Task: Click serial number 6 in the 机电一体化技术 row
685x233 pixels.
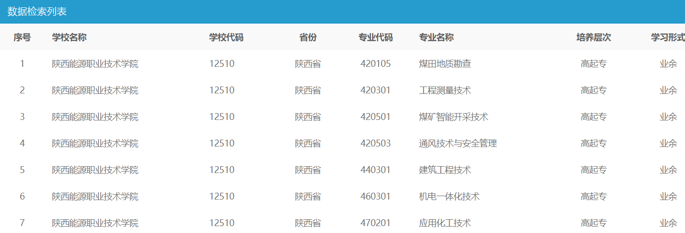Action: [x=22, y=197]
